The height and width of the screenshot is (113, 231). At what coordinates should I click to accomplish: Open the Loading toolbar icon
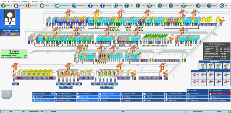point(90,6)
